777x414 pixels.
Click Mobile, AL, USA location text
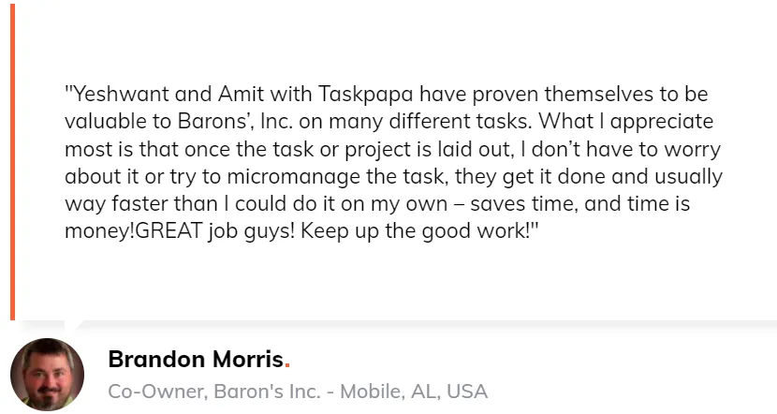(x=414, y=392)
